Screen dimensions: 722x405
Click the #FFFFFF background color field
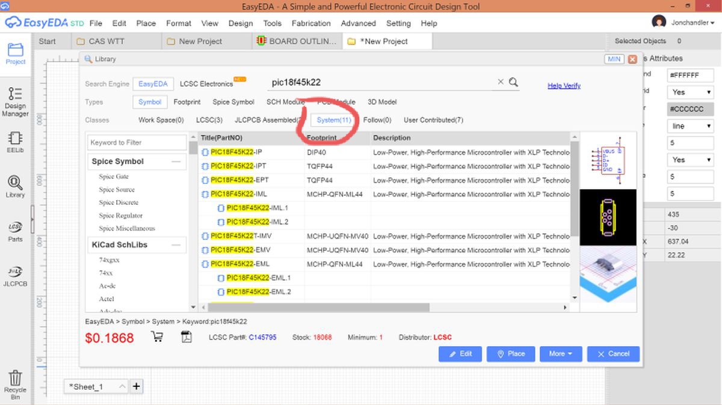pos(691,76)
